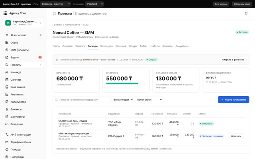Click the Частично оплачено status badge
This screenshot has height=159, width=255.
(x=211, y=136)
